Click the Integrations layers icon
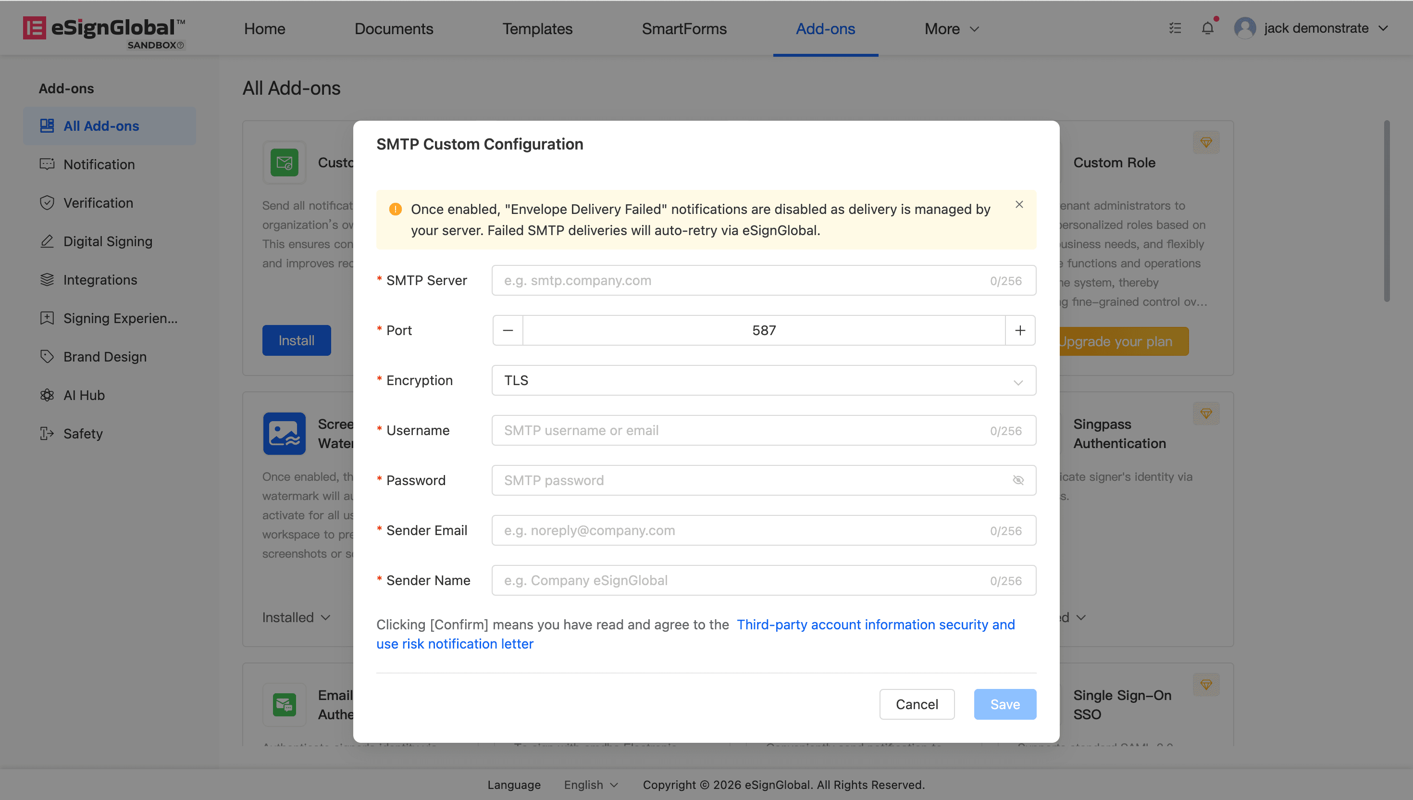The image size is (1413, 800). [x=47, y=280]
